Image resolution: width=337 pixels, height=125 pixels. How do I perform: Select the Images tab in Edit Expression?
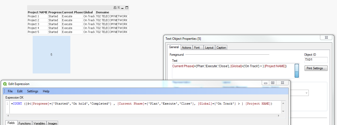coord(52,123)
